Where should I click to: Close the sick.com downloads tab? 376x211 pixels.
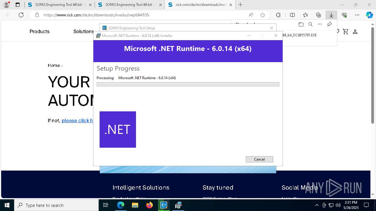(x=231, y=5)
